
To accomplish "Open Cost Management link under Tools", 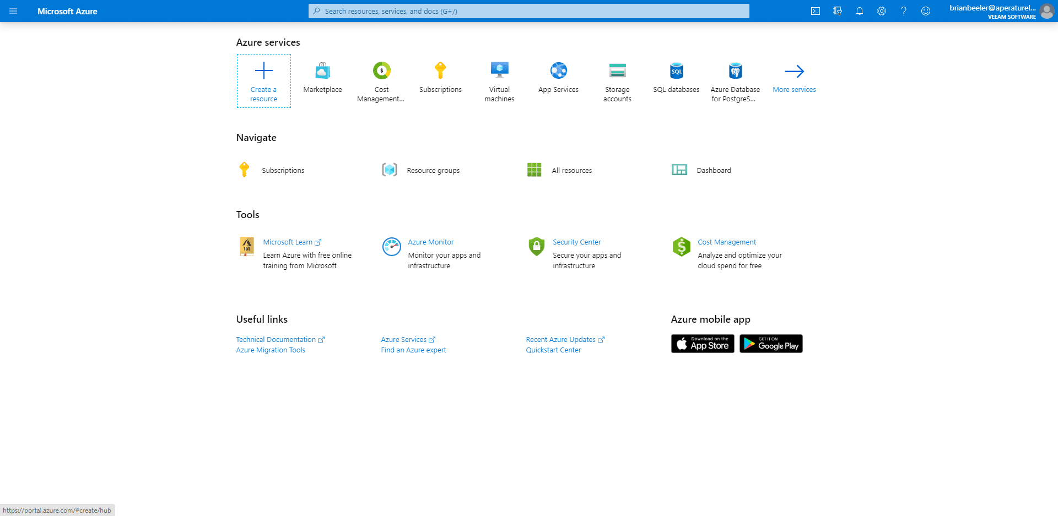I will click(727, 242).
